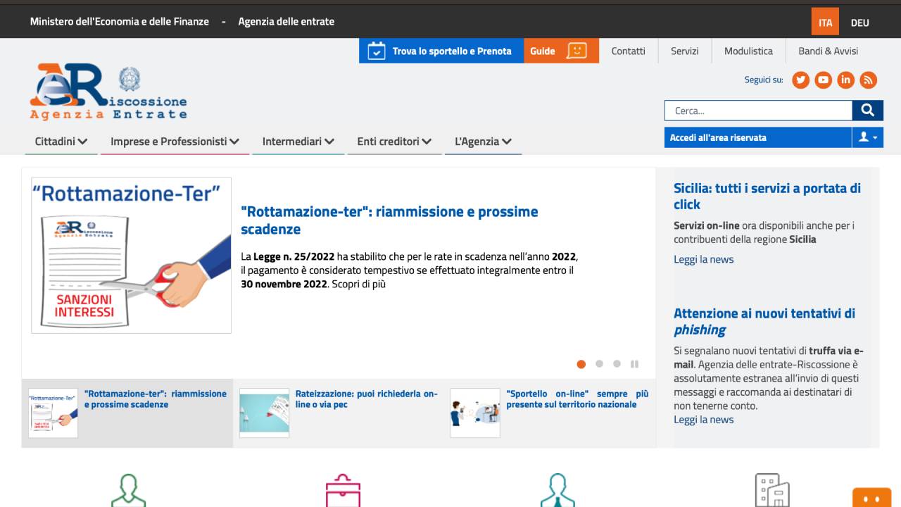Click the green citizen person icon
The width and height of the screenshot is (901, 507).
pyautogui.click(x=128, y=490)
